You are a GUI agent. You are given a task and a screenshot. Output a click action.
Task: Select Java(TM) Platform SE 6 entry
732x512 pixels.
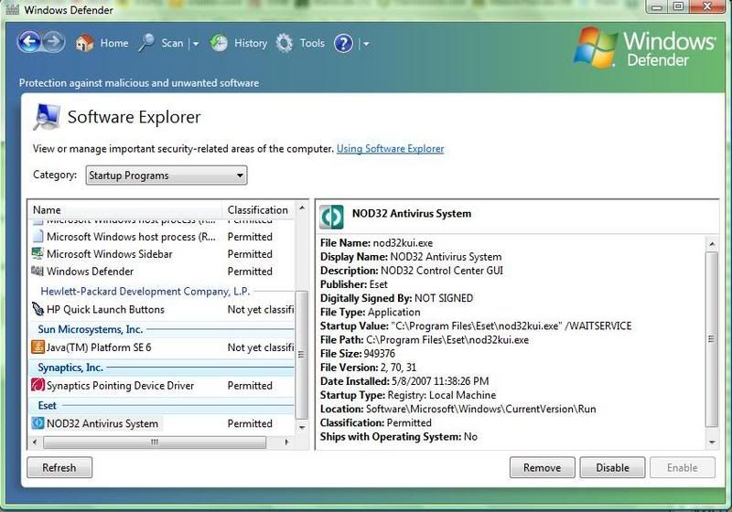click(162, 347)
